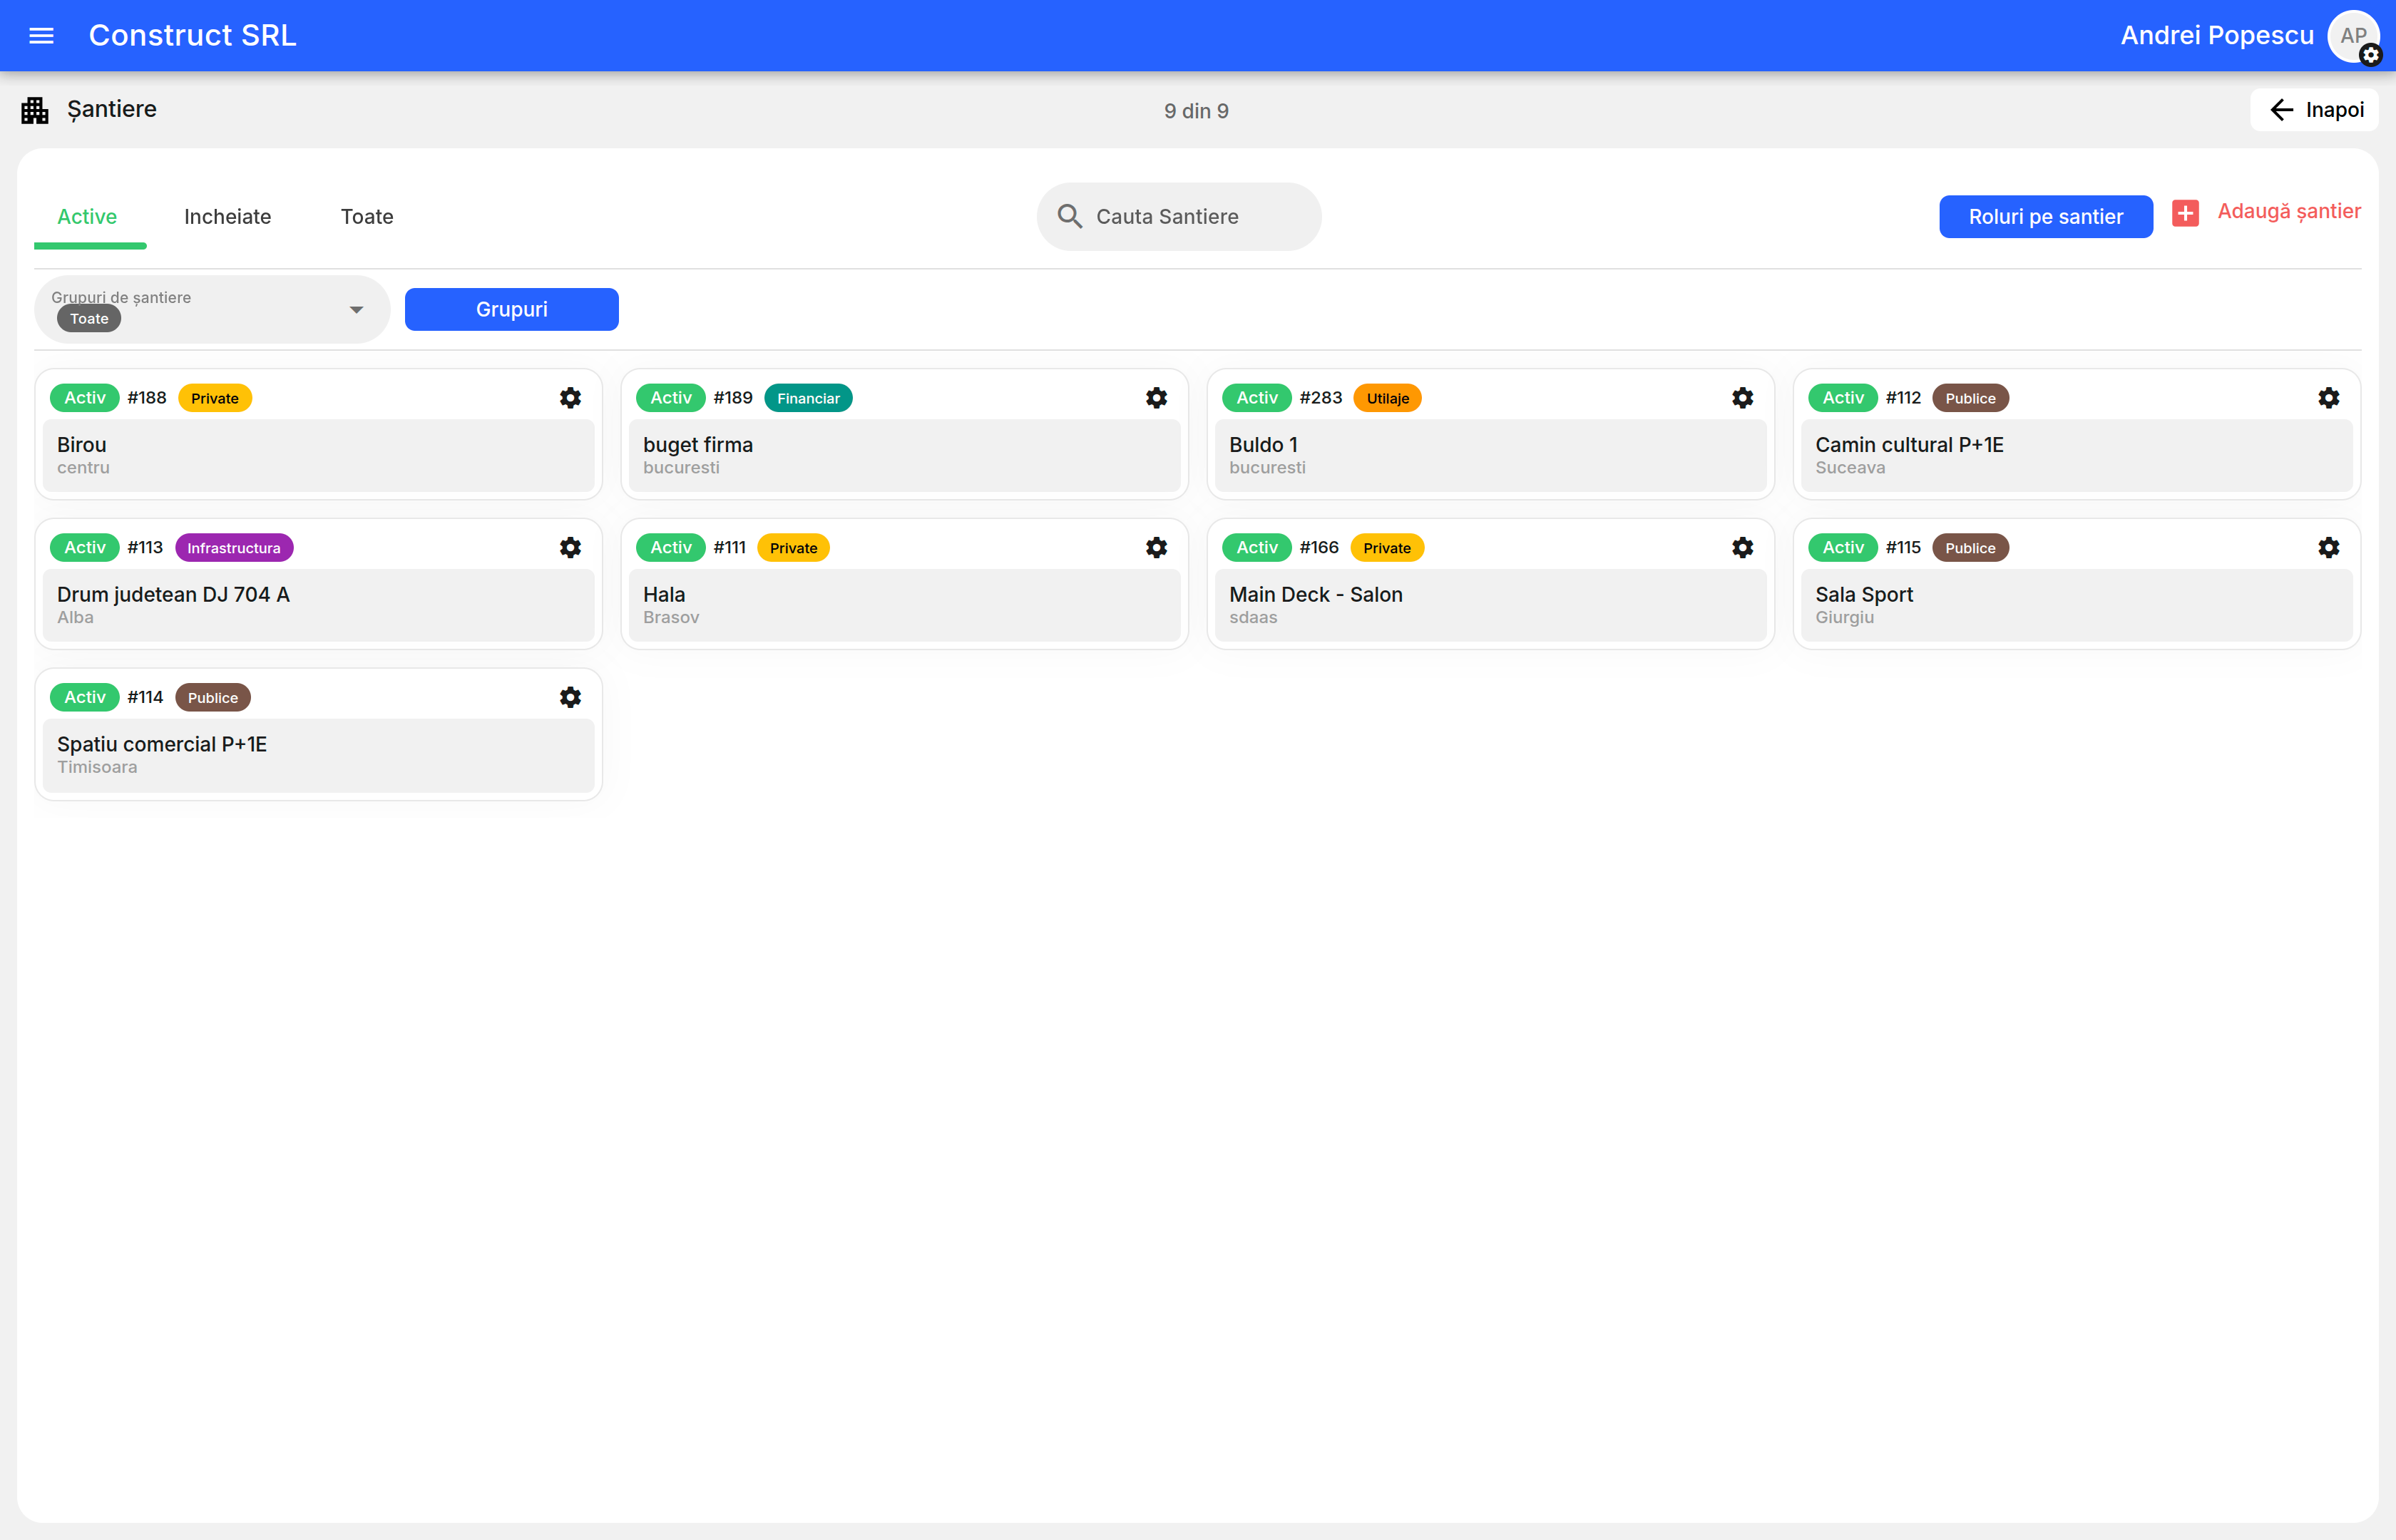Open Camin cultural P+1E settings gear

click(x=2328, y=398)
